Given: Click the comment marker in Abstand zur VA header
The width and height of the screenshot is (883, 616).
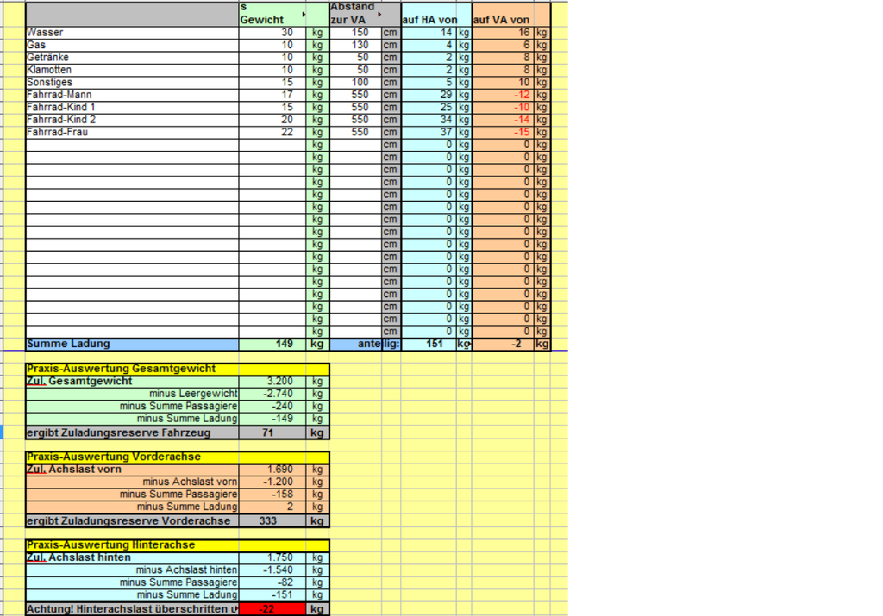Looking at the screenshot, I should pyautogui.click(x=379, y=15).
